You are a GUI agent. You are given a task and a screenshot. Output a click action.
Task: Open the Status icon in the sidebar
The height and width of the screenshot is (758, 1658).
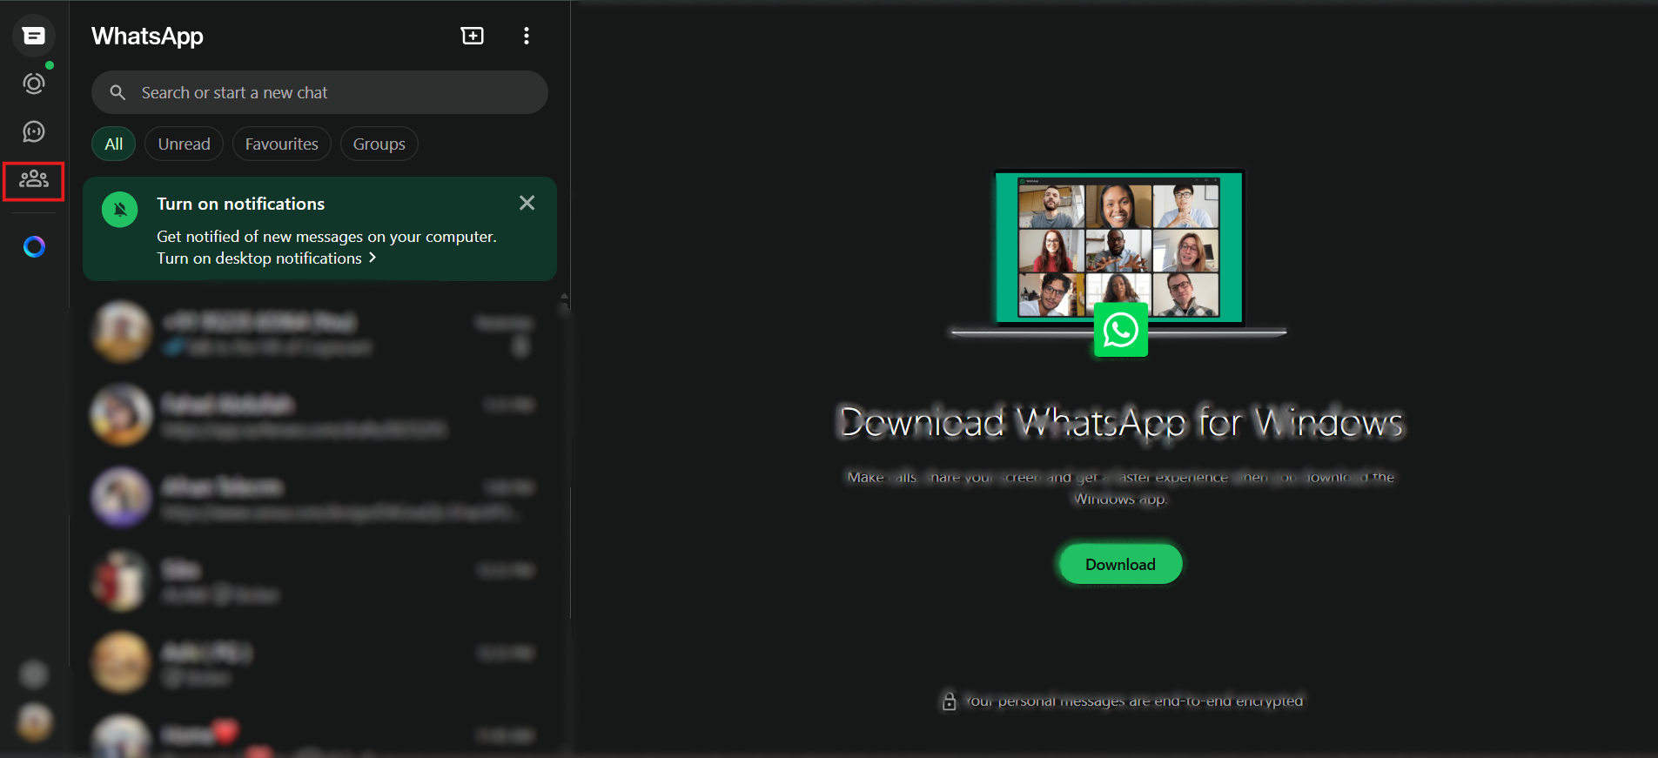pos(34,84)
